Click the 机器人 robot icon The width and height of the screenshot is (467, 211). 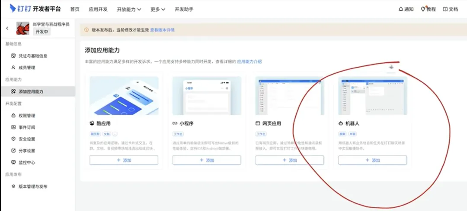[340, 123]
